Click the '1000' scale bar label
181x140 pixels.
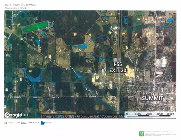pyautogui.click(x=138, y=114)
